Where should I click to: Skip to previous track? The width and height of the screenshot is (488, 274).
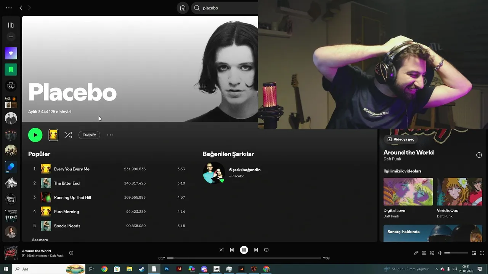(x=232, y=250)
